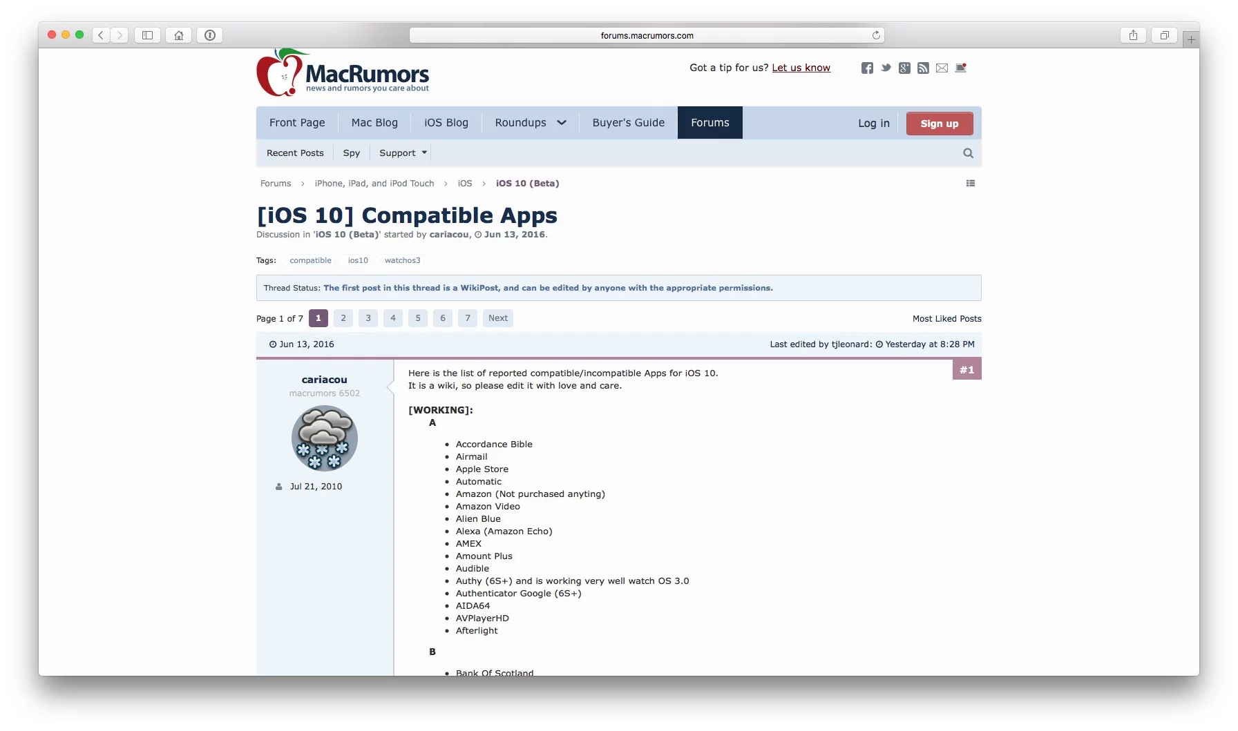
Task: Click the 'Let us know' tip link
Action: coord(801,68)
